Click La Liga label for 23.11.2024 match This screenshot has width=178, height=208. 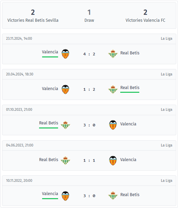click(166, 38)
